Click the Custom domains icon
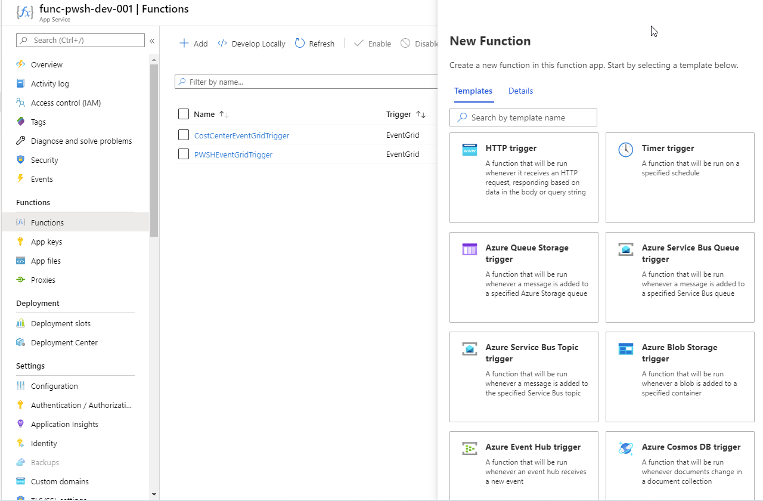The height and width of the screenshot is (501, 763). pyautogui.click(x=21, y=481)
